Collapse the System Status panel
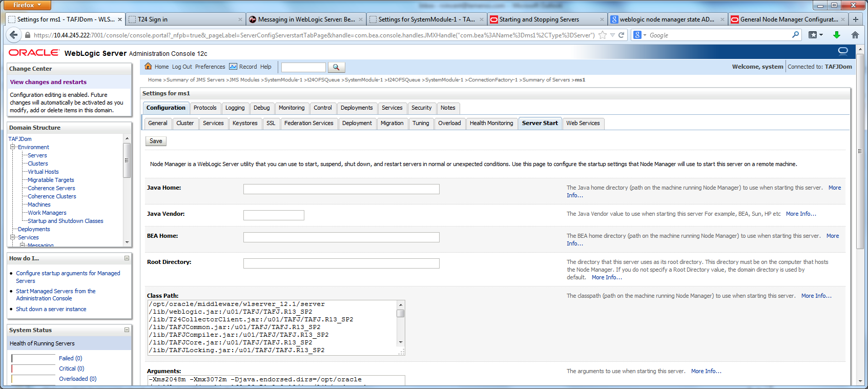Viewport: 868px width, 389px height. 127,330
